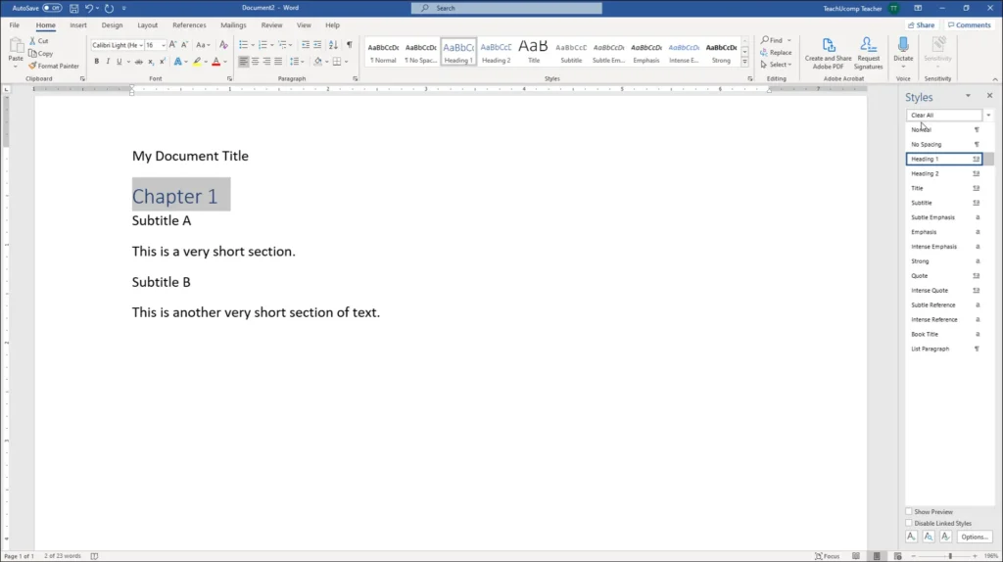Apply bold formatting
This screenshot has height=562, width=1003.
[97, 62]
